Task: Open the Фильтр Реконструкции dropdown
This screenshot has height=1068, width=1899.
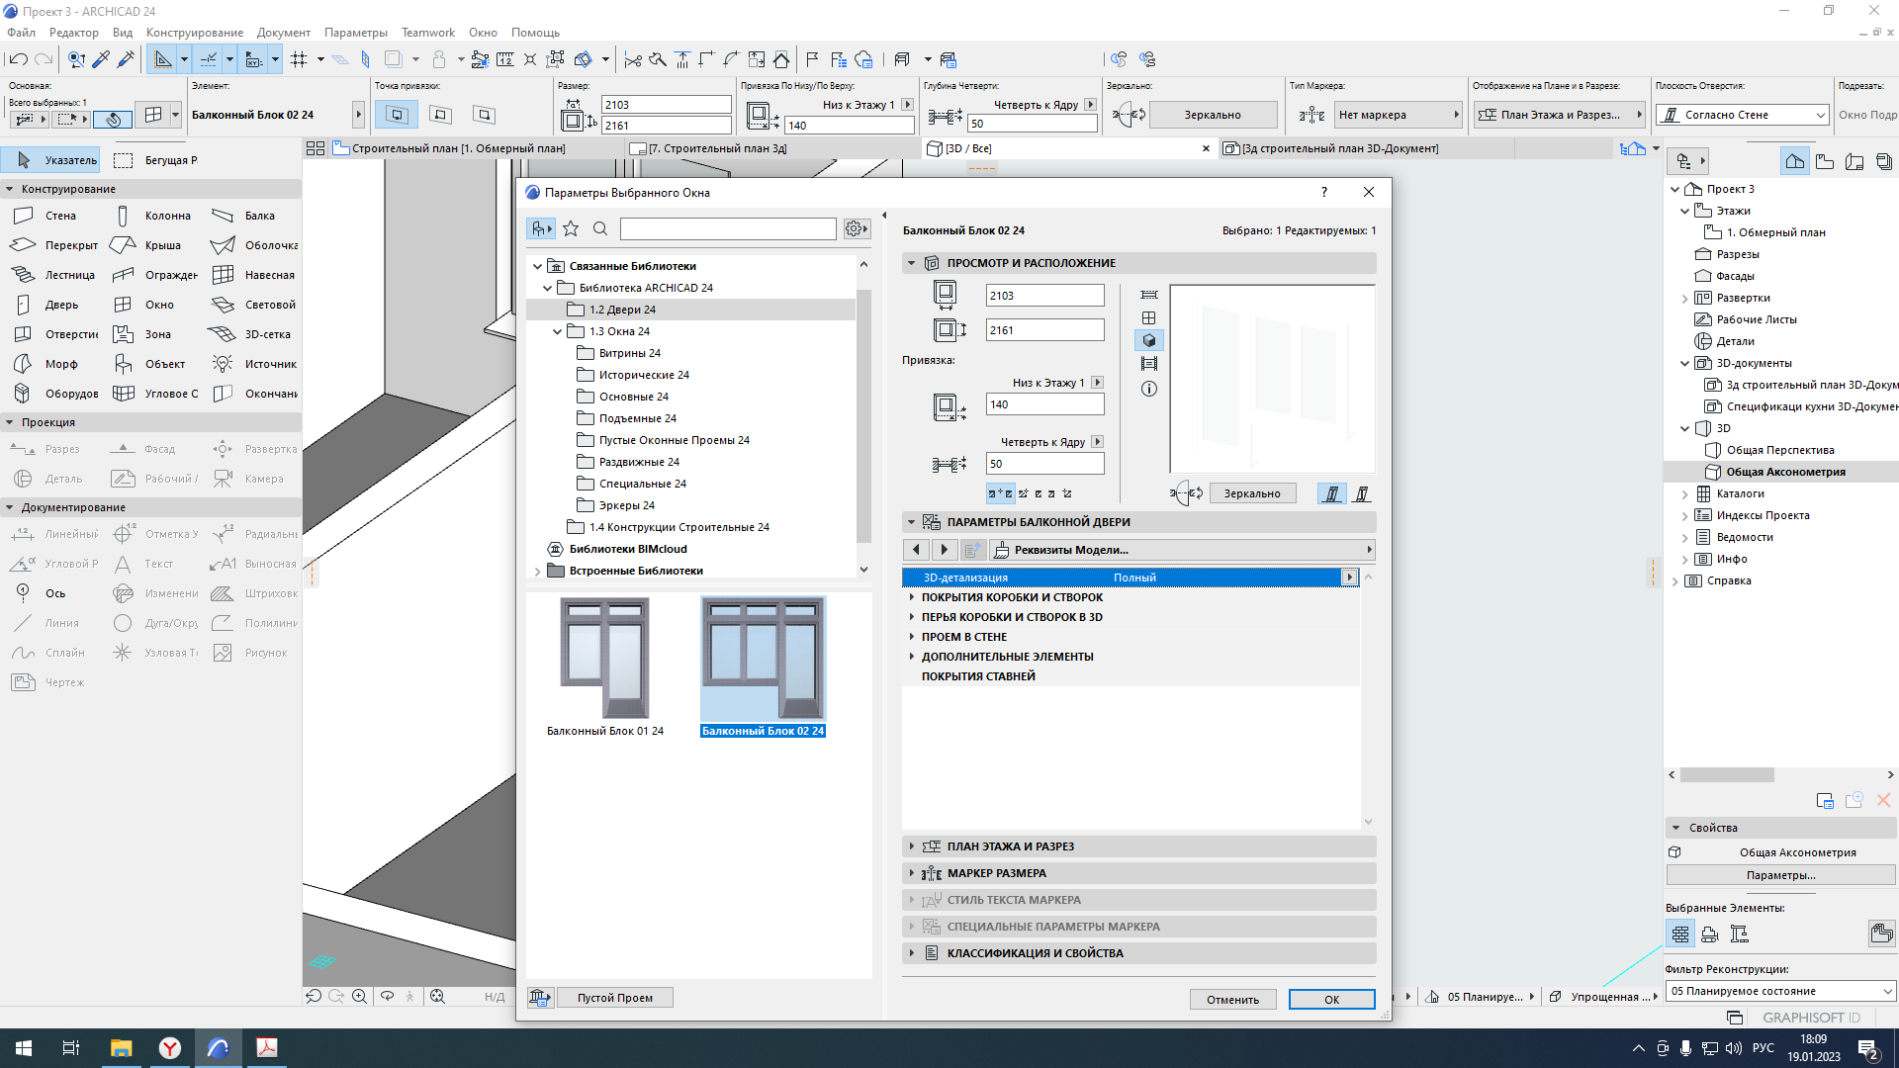Action: coord(1779,991)
